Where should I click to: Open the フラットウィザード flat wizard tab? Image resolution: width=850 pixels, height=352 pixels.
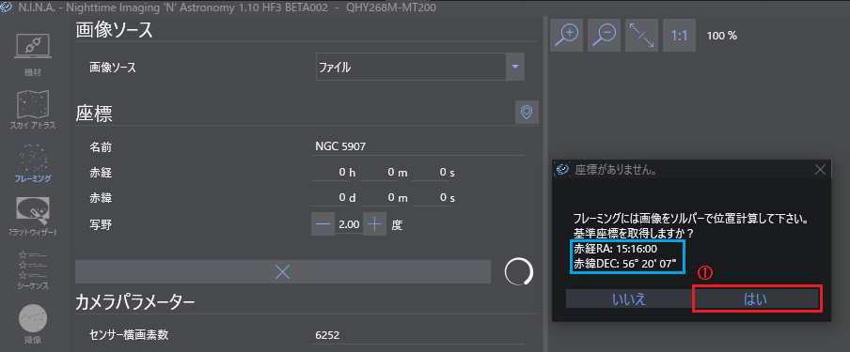coord(33,216)
